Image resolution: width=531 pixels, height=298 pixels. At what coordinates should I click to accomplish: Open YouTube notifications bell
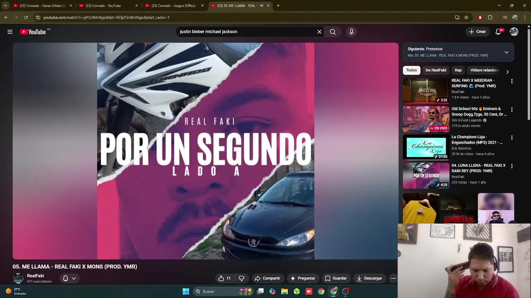point(498,31)
